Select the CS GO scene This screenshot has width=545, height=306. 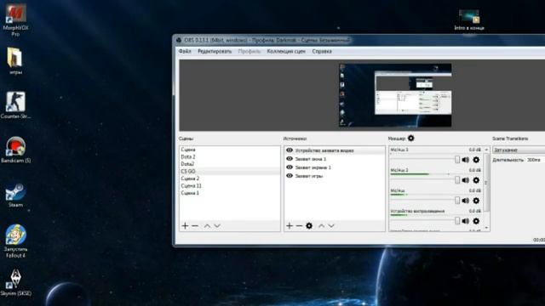(230, 172)
